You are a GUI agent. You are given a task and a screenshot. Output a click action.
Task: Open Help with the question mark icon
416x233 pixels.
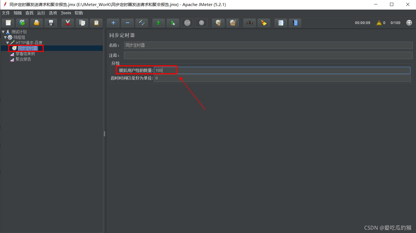[295, 23]
